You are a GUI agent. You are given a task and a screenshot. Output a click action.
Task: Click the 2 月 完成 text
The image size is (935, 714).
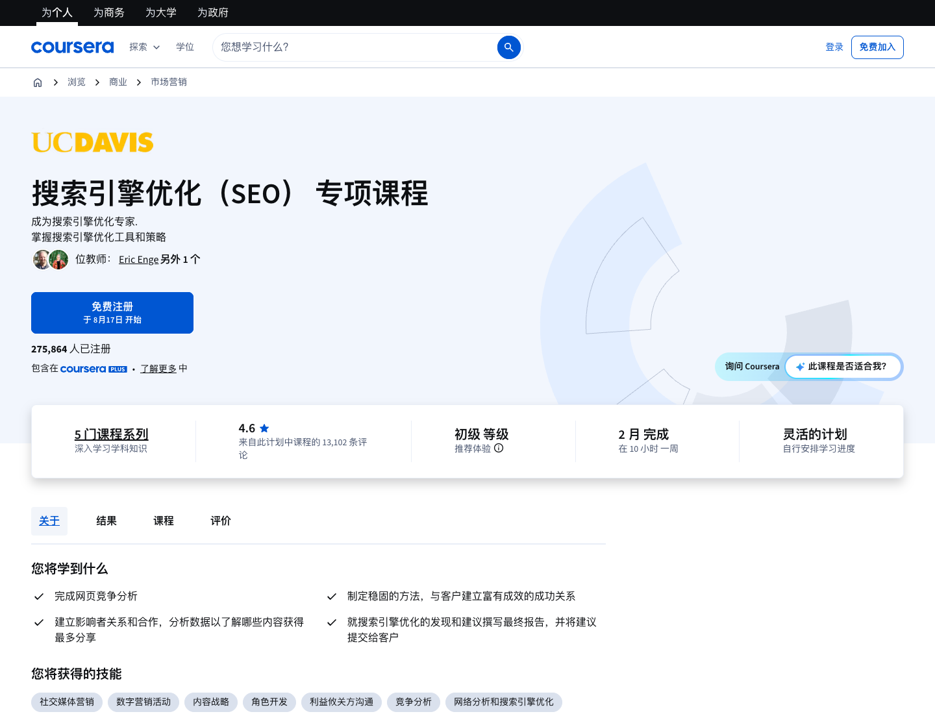[643, 434]
